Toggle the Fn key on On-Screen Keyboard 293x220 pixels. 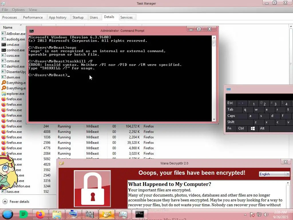pos(231,129)
